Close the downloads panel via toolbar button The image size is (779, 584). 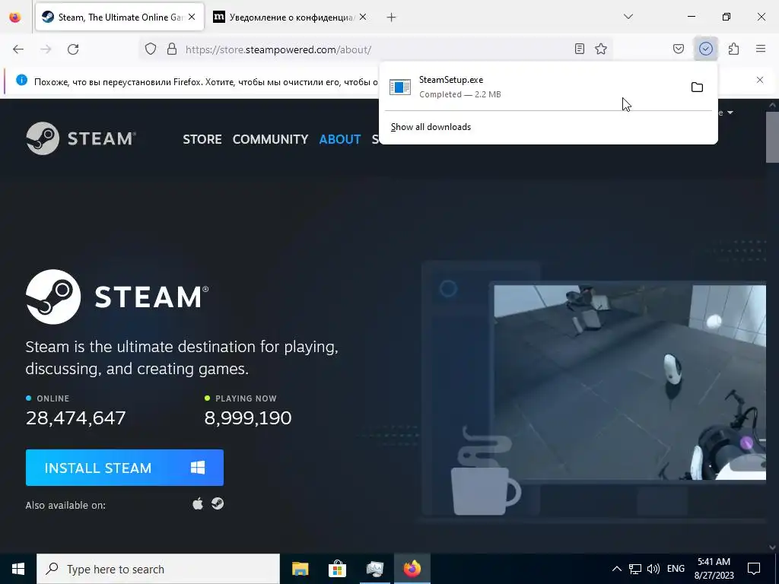tap(706, 49)
